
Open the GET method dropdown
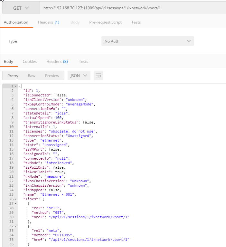point(21,8)
